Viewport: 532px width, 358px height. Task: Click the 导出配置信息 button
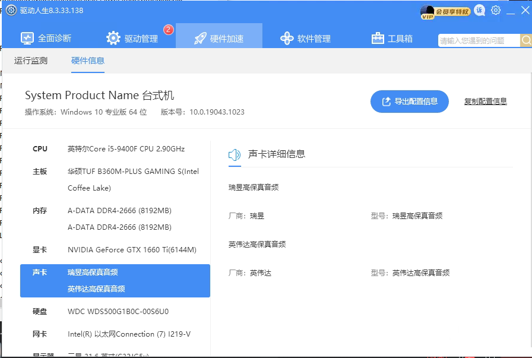pos(410,102)
